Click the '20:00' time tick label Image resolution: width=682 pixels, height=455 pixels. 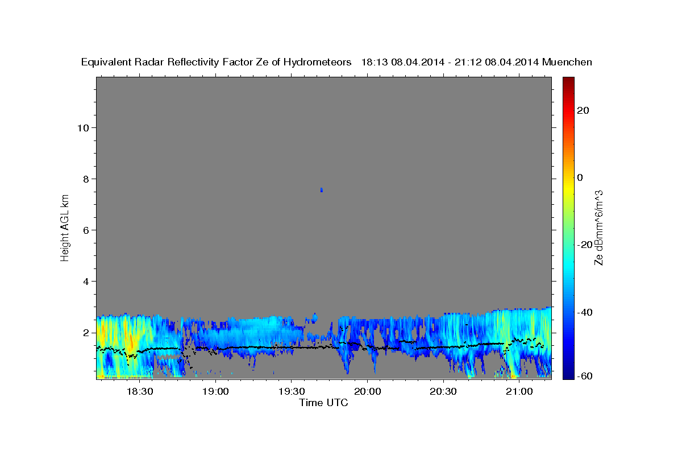click(x=367, y=392)
